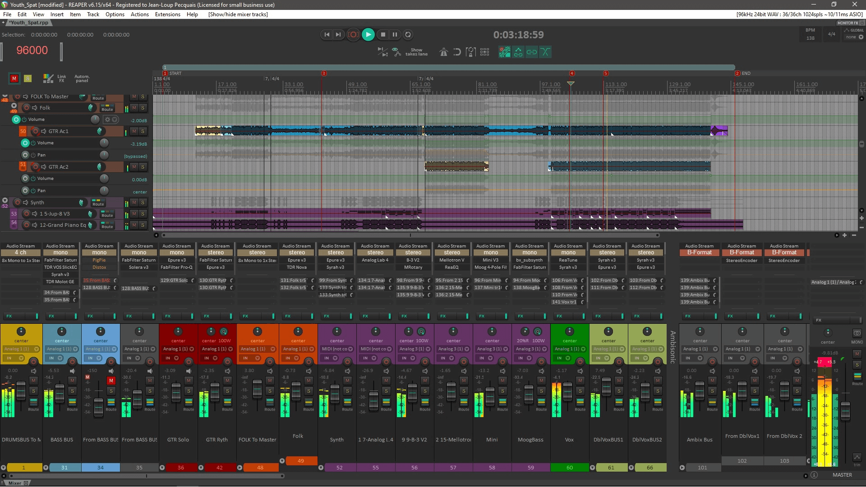Click the Record button to arm recording

353,34
